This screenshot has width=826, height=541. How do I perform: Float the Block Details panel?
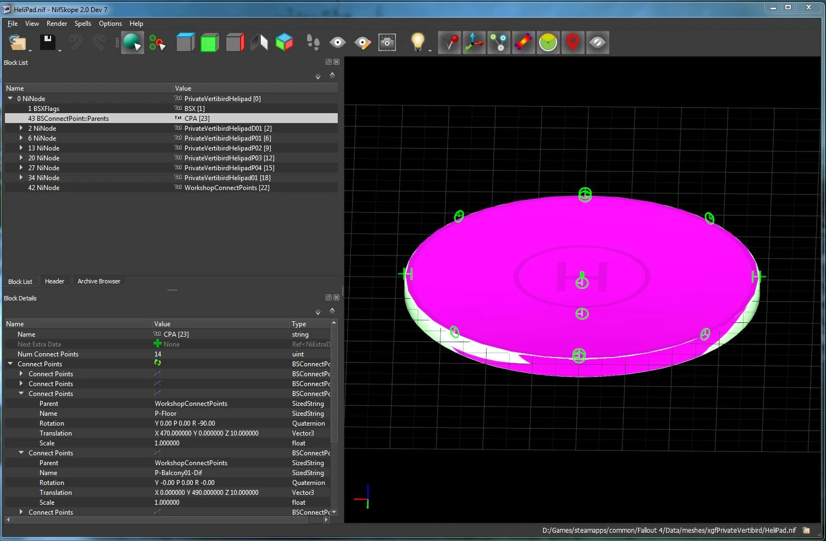click(x=328, y=298)
